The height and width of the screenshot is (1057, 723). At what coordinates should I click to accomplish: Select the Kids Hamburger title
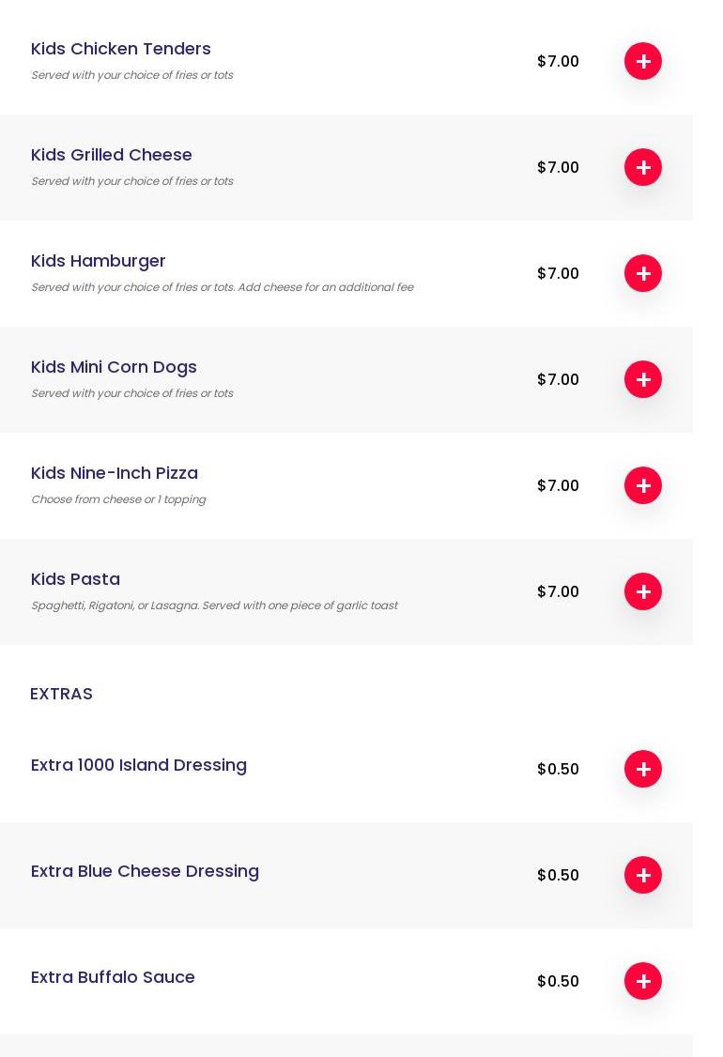coord(99,261)
